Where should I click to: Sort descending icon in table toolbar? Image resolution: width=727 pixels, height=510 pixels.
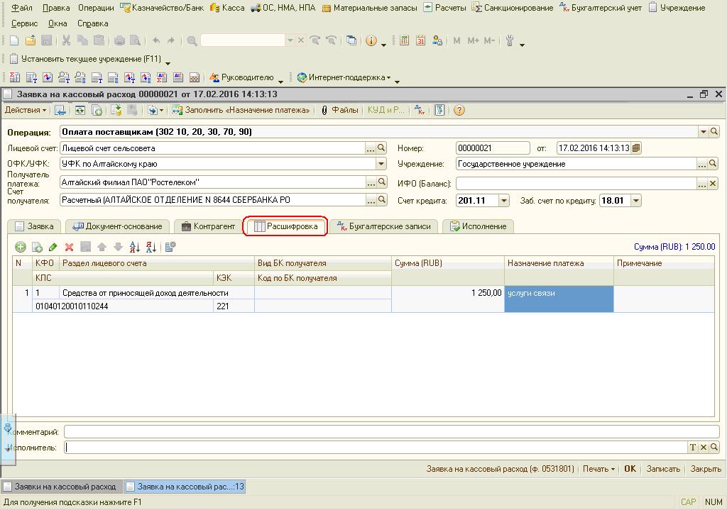151,247
